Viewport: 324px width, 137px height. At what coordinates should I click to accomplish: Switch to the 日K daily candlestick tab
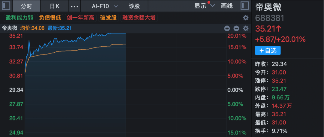tap(54, 6)
